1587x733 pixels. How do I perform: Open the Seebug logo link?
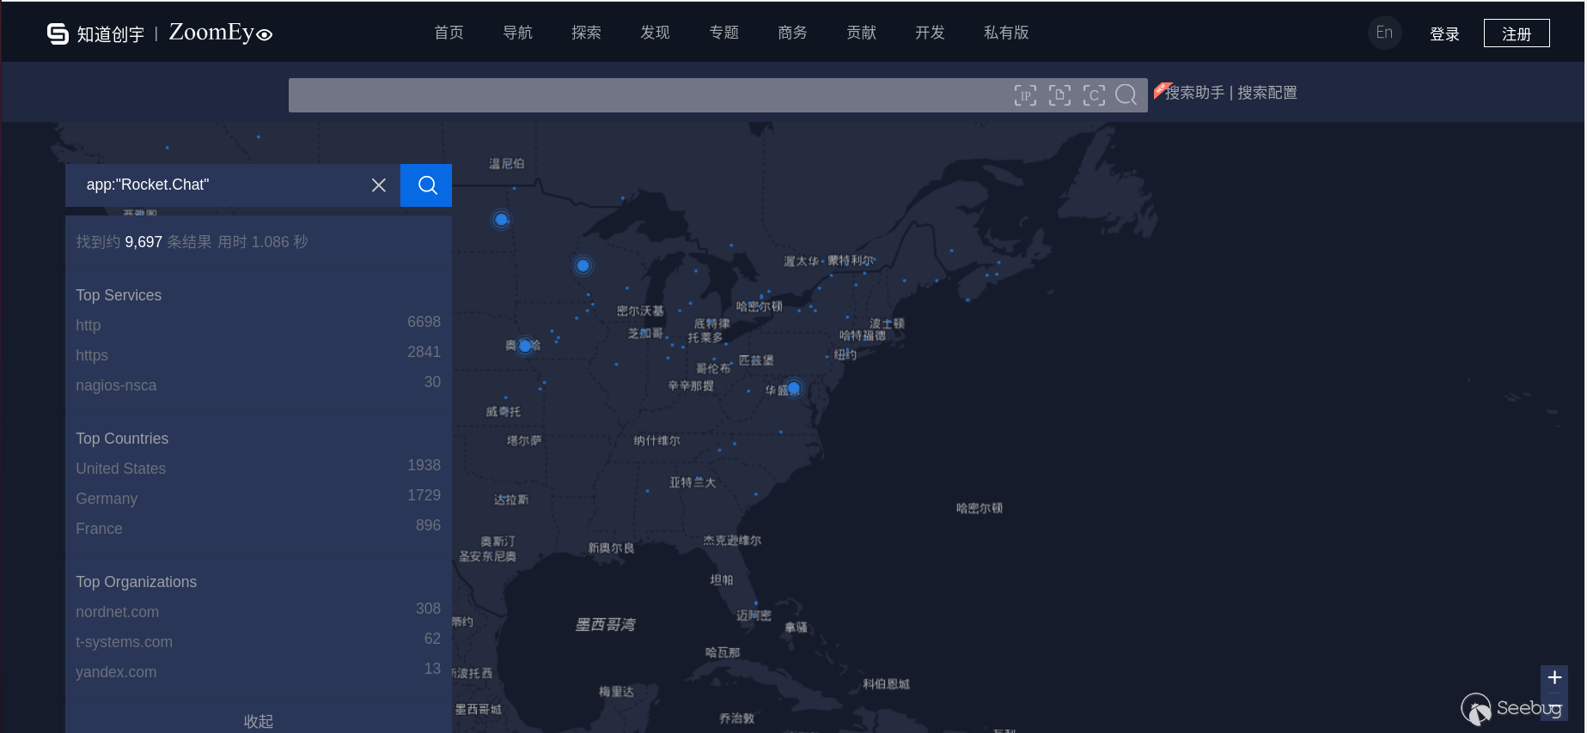click(x=1511, y=708)
